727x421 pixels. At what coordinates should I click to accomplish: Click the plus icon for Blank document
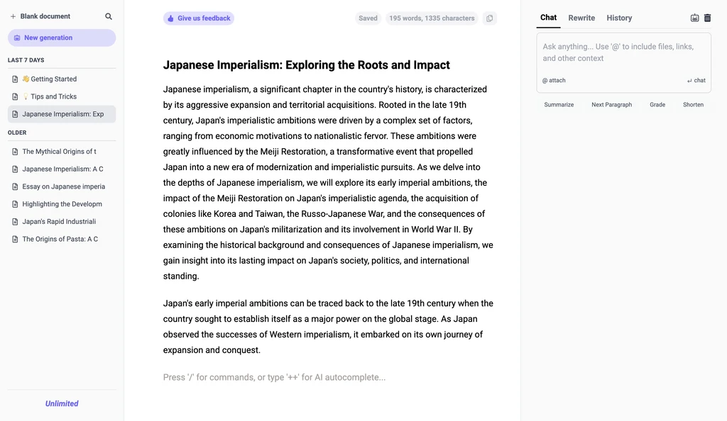[x=13, y=16]
